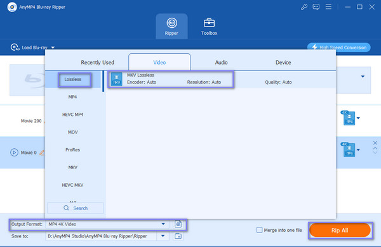Minimize the AnyMP4 window
The image size is (381, 247).
[348, 7]
